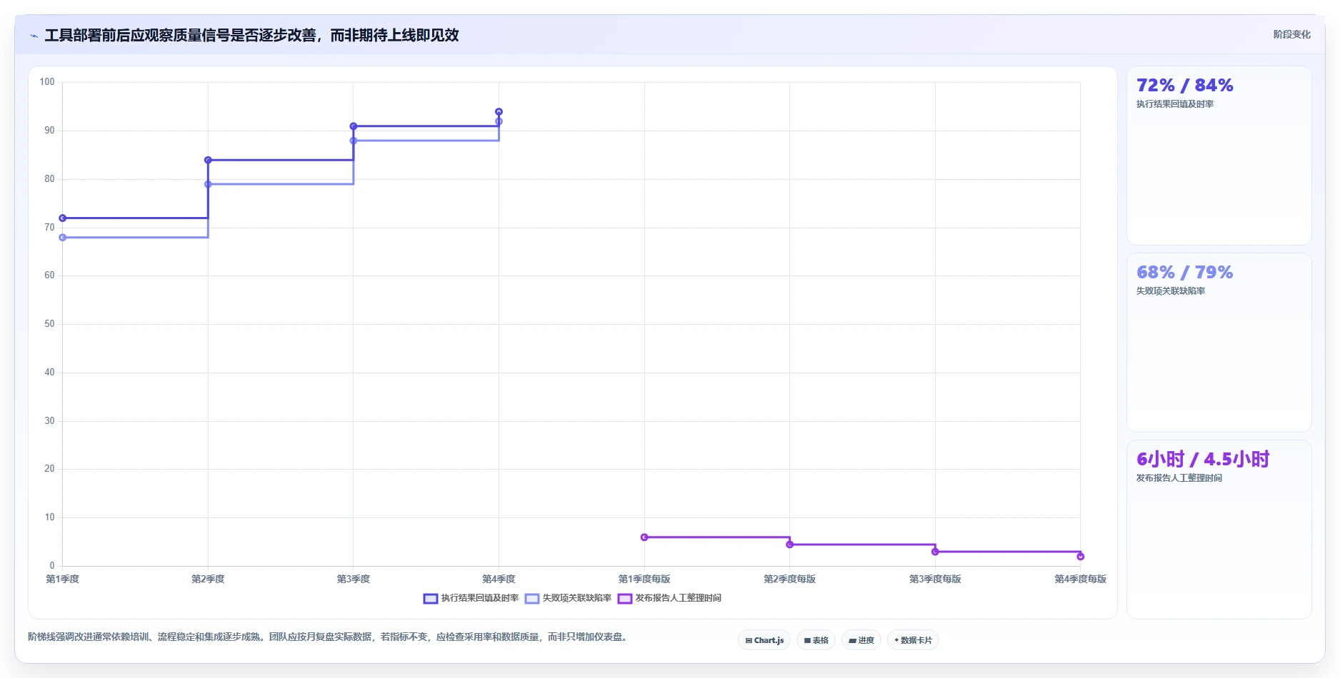Click the 数据卡片 pill tag
1340x678 pixels.
(x=913, y=640)
